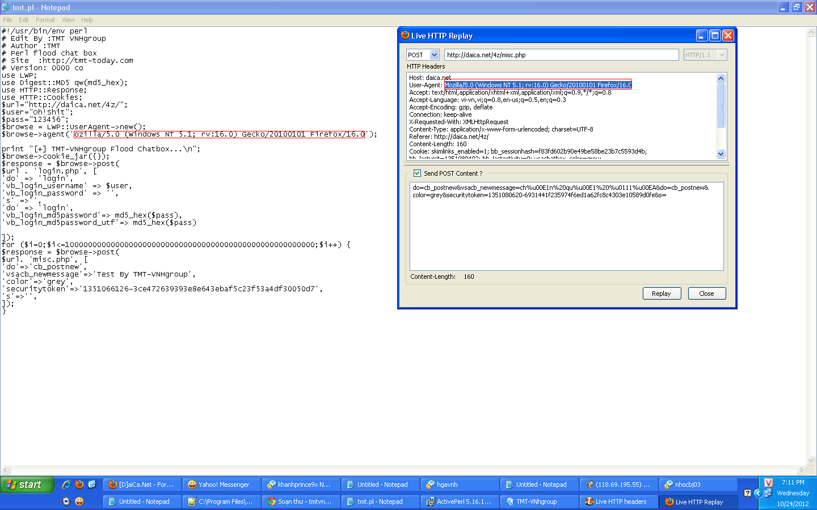Click the taskbar clock showing 7:11 PM

point(793,482)
